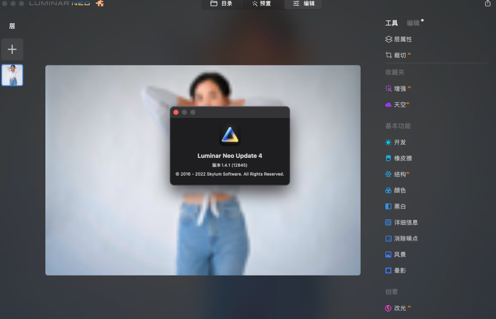Click the 天空 Sky AI cloud icon
496x319 pixels.
click(388, 105)
